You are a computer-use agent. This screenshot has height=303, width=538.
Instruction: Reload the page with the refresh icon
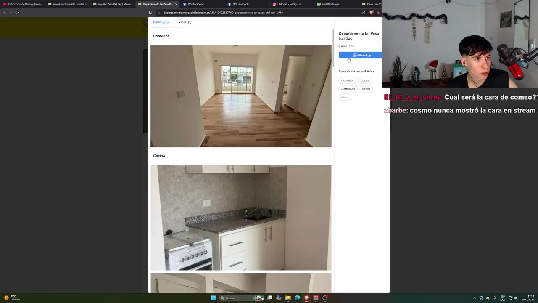[x=17, y=13]
